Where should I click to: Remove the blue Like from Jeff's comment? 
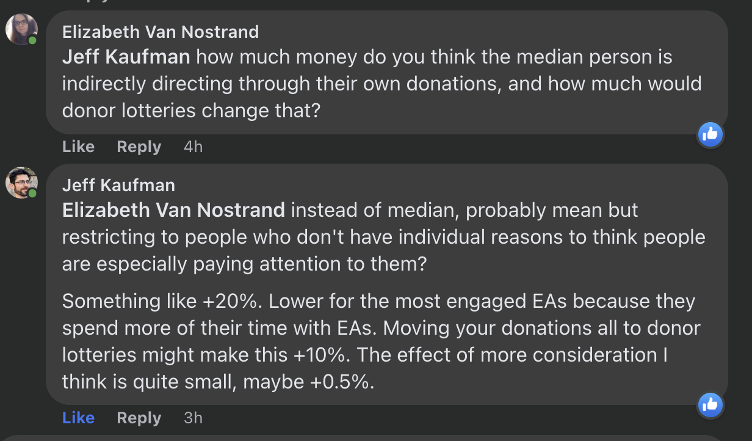click(78, 418)
